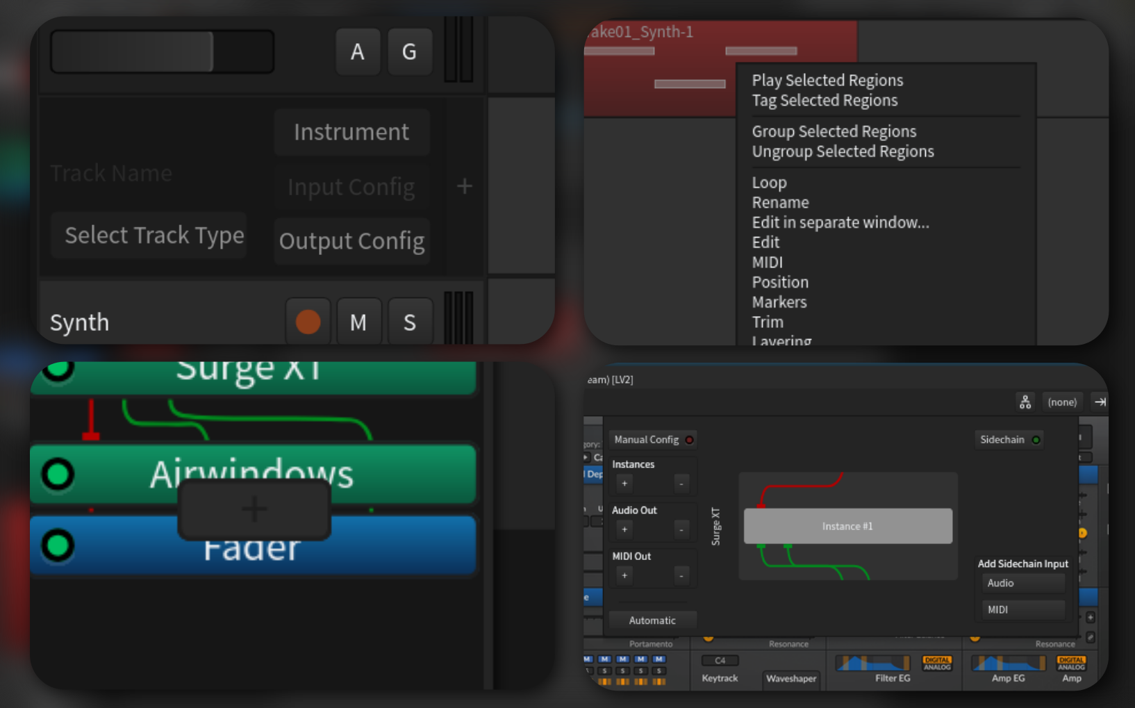
Task: Click the Output Config button
Action: tap(351, 241)
